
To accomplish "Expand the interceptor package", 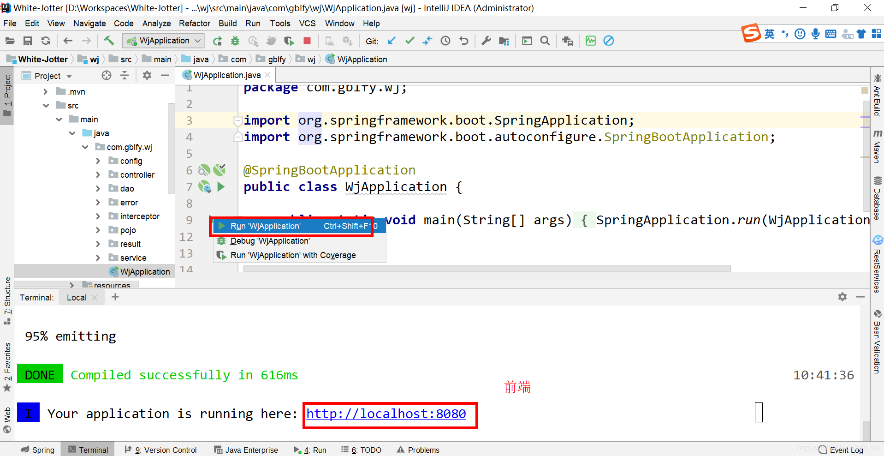I will point(98,216).
